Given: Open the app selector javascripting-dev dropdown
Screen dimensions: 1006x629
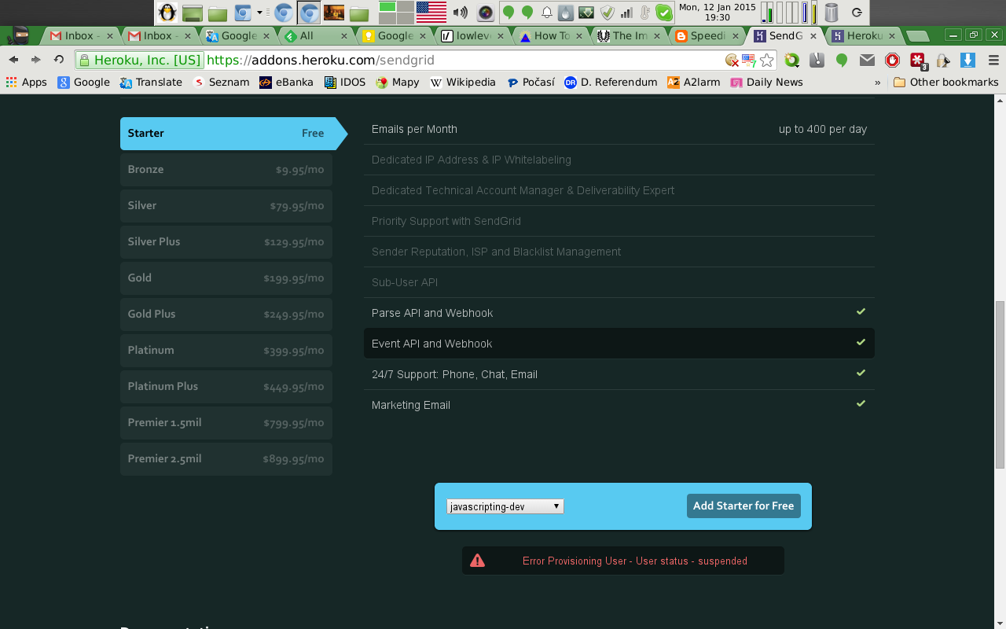Looking at the screenshot, I should point(505,506).
